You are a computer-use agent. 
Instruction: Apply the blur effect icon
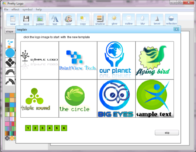coord(143,20)
